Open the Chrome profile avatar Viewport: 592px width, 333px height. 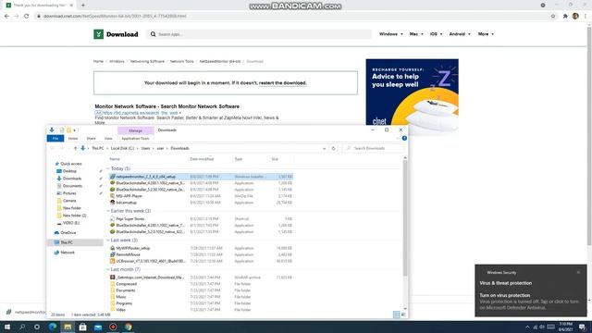point(575,16)
